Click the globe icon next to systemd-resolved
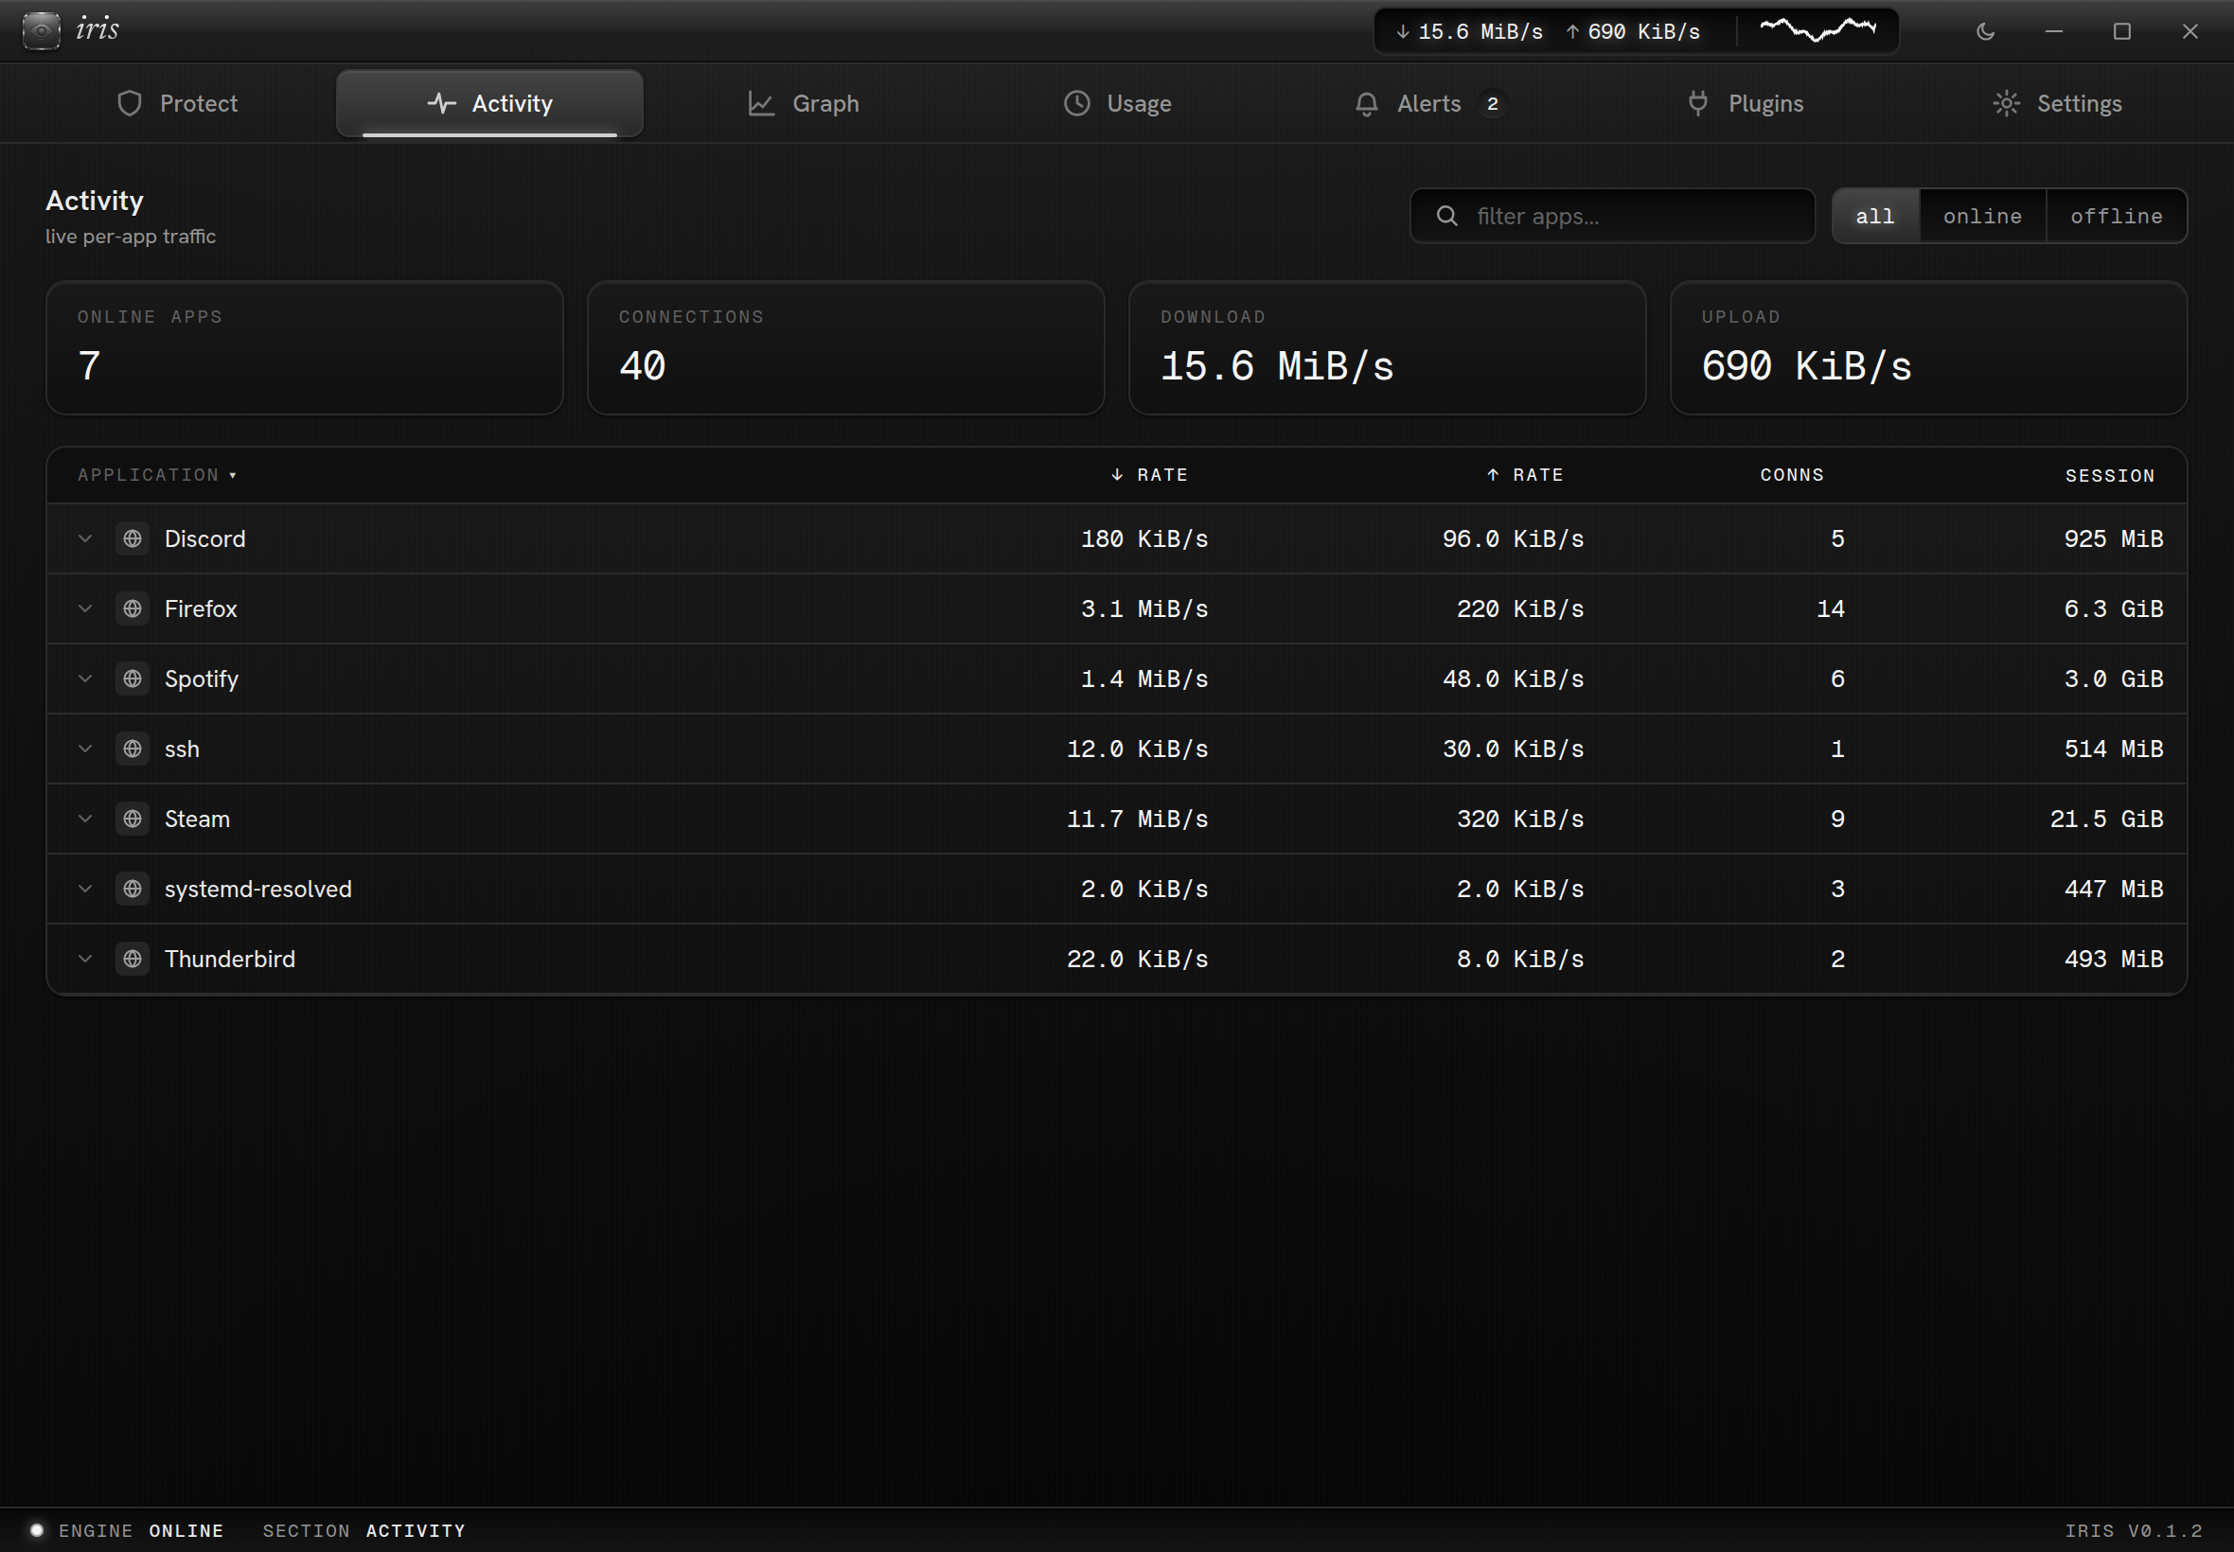This screenshot has width=2234, height=1552. pos(133,889)
